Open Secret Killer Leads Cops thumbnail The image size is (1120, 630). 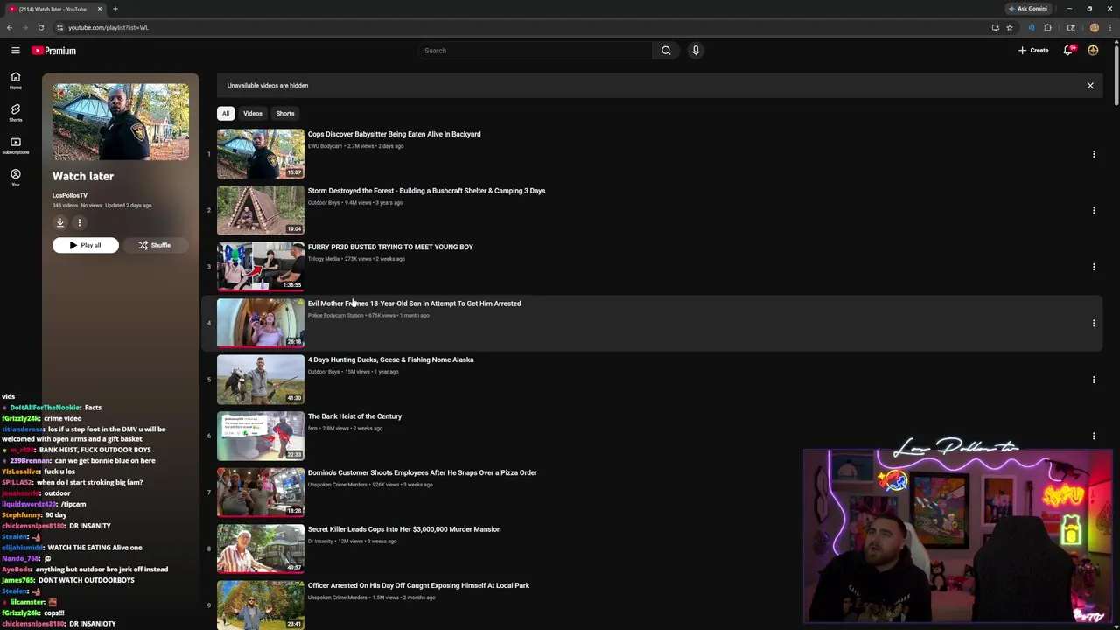point(261,549)
